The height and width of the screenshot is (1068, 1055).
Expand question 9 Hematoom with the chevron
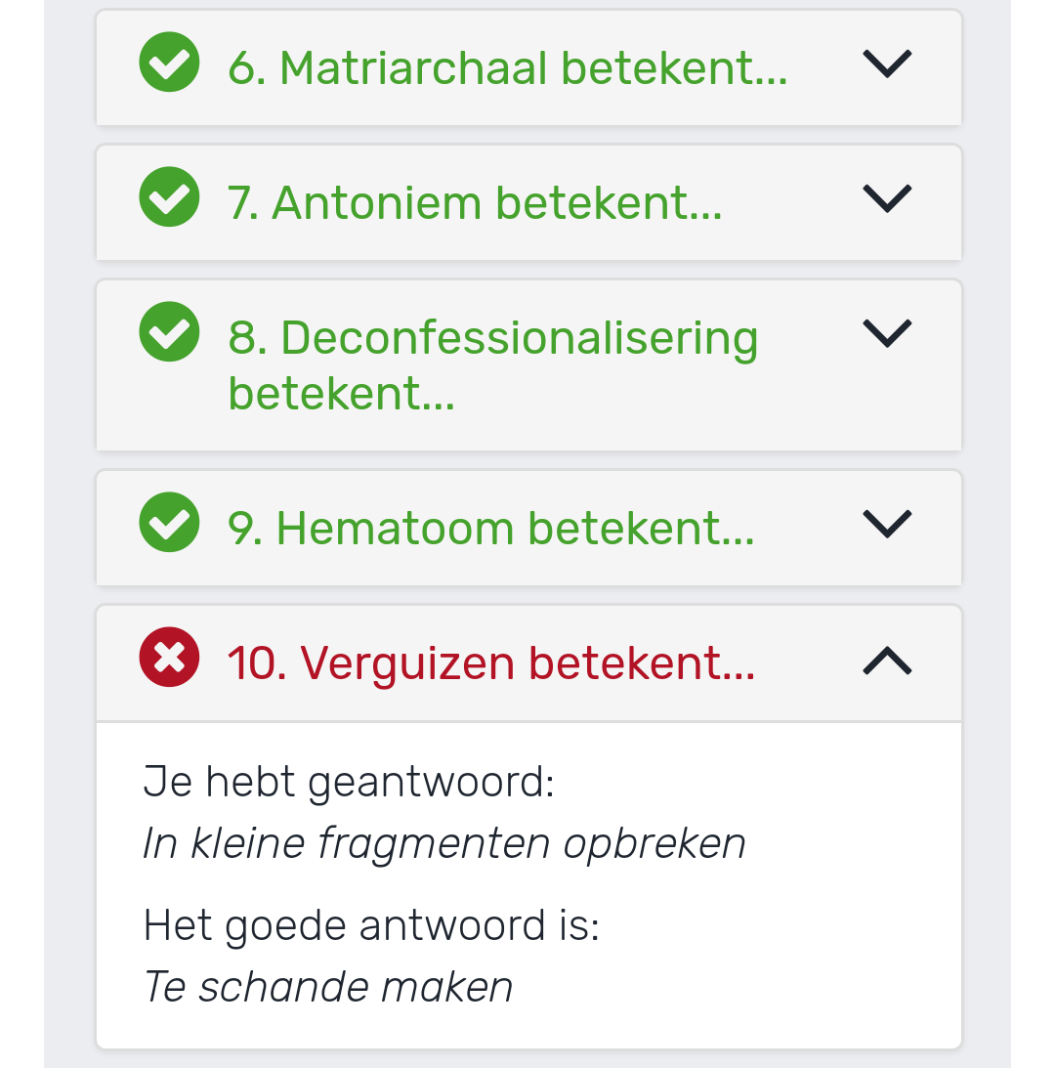pyautogui.click(x=887, y=525)
